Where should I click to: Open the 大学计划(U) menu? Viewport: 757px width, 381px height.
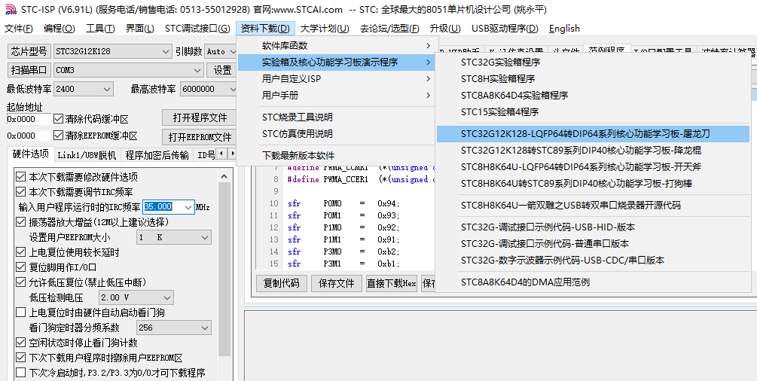coord(325,29)
